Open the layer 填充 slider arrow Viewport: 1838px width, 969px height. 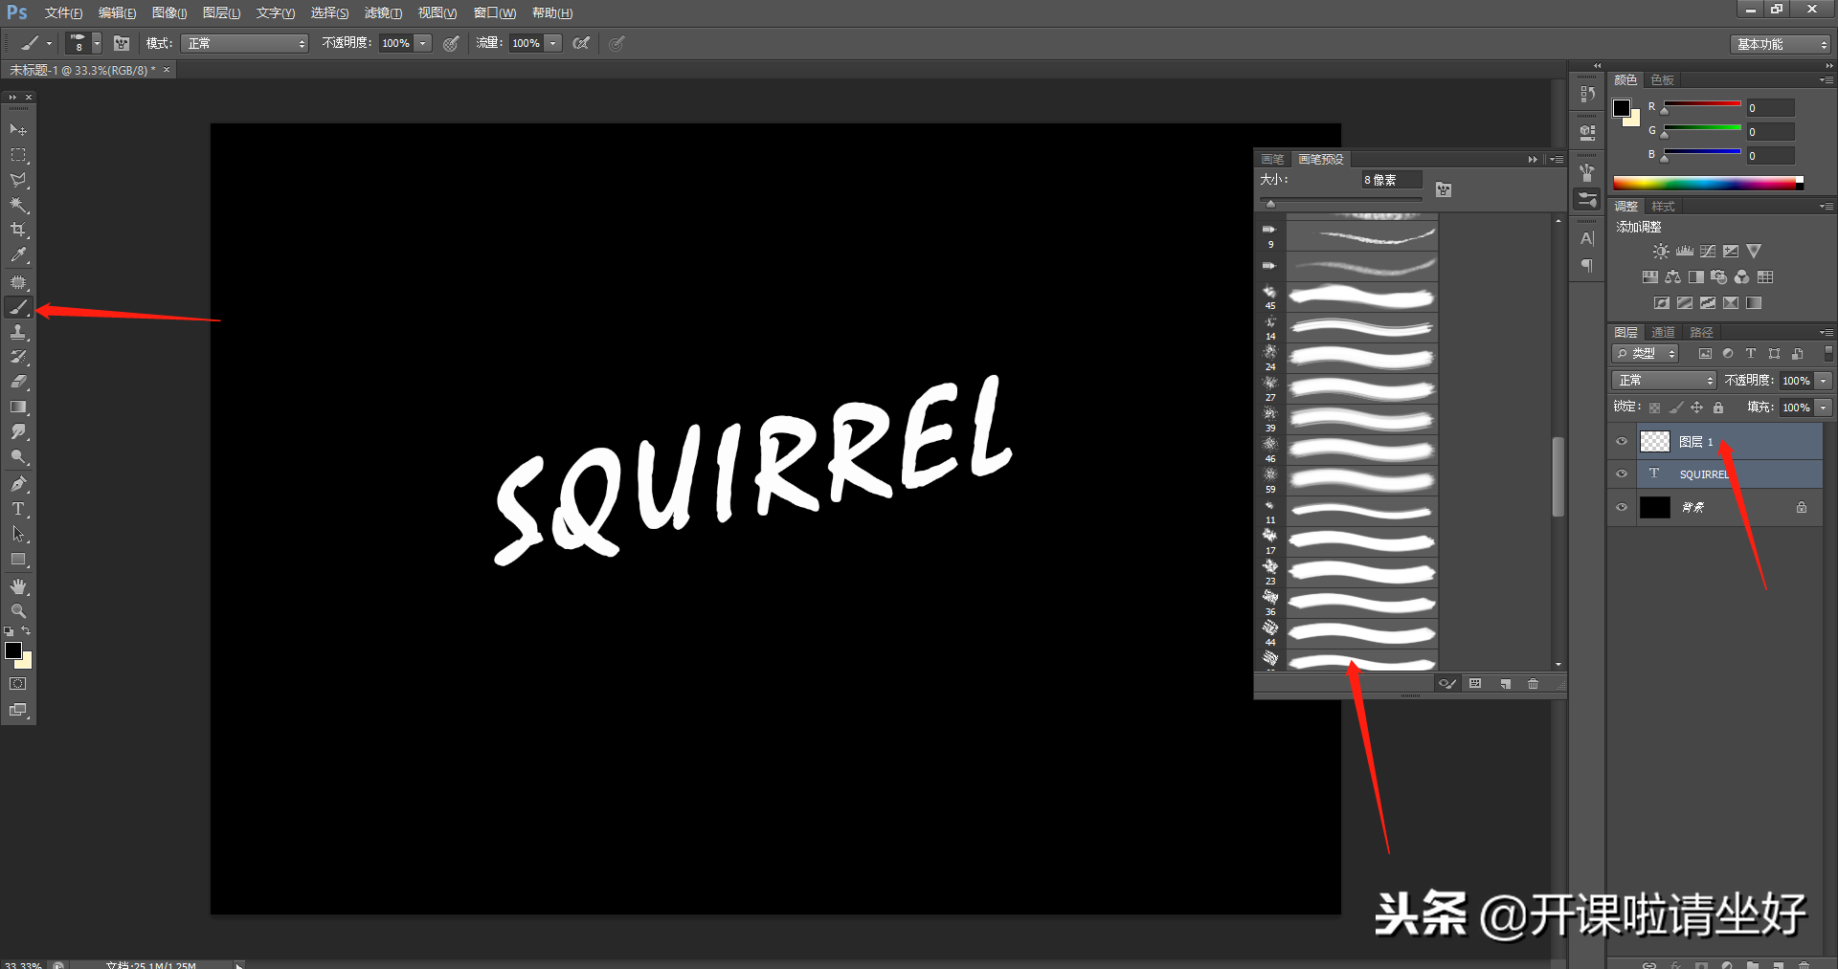coord(1824,407)
